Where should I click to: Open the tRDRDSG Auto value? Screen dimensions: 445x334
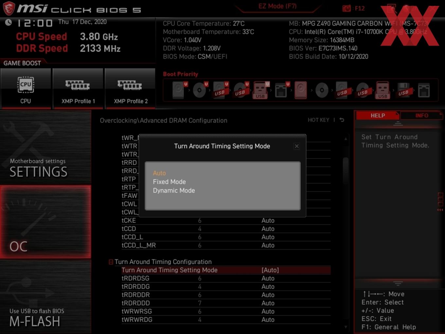click(268, 278)
